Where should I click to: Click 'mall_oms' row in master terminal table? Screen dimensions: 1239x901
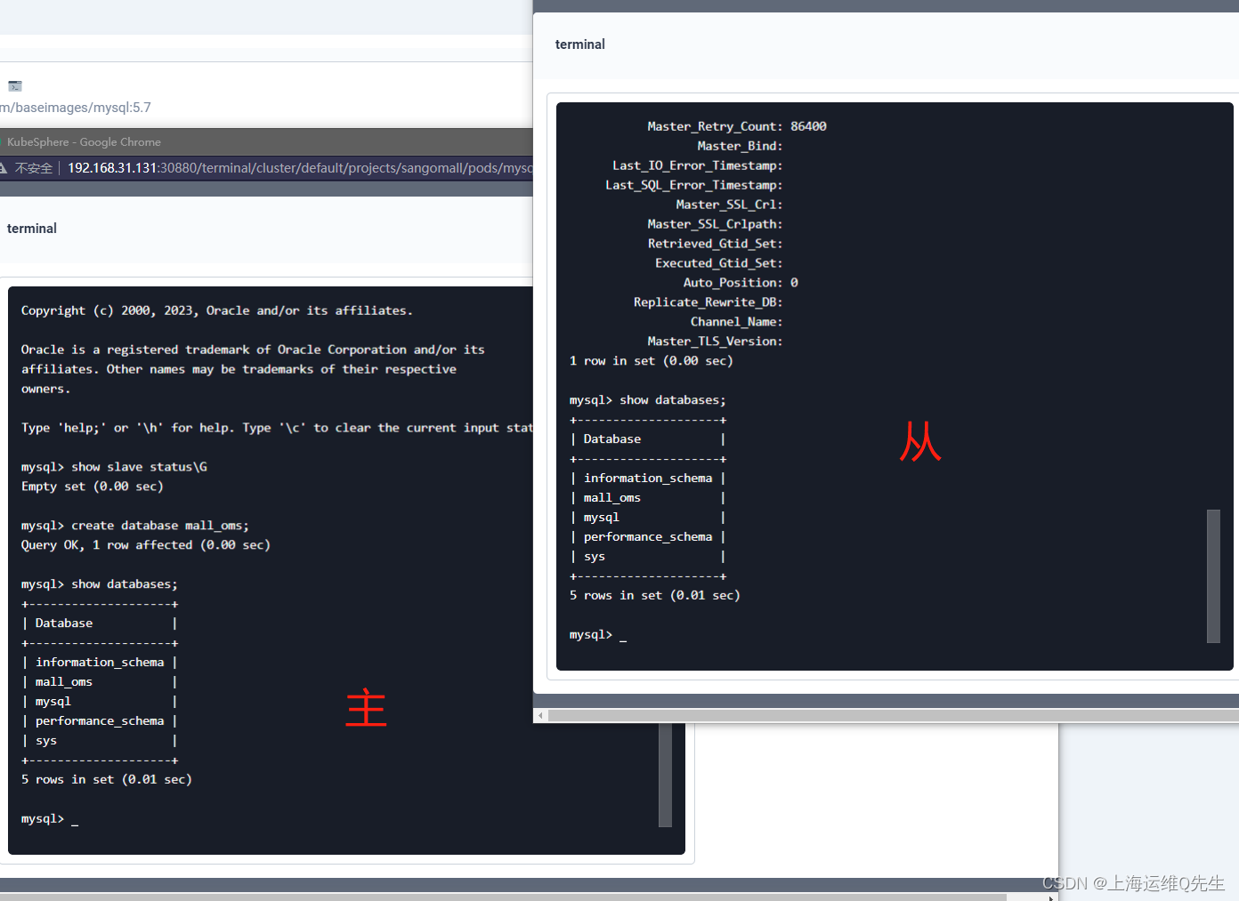point(100,682)
